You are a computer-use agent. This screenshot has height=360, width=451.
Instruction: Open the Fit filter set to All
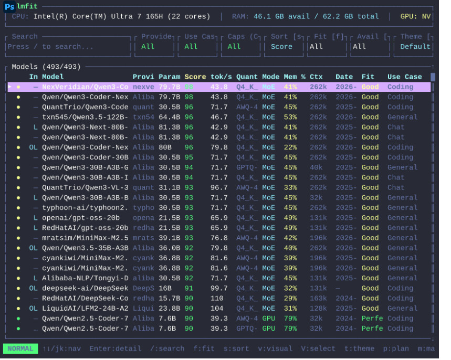[x=327, y=47]
